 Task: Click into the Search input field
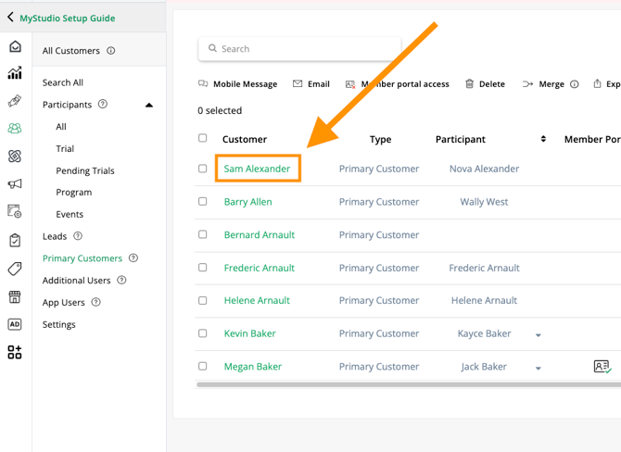(306, 48)
